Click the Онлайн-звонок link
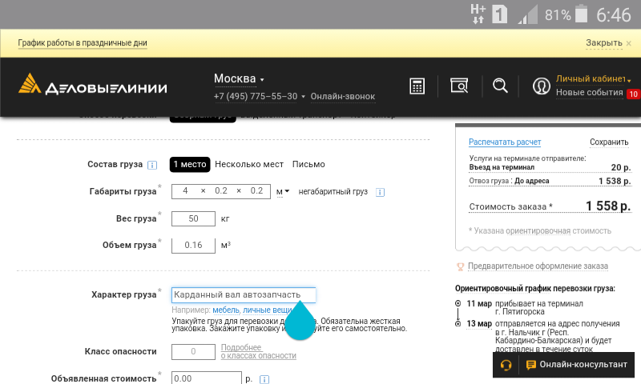The width and height of the screenshot is (641, 384). click(x=342, y=97)
